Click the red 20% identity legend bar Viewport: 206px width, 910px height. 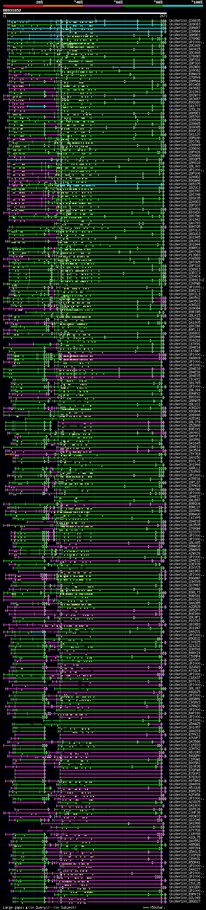[23, 6]
